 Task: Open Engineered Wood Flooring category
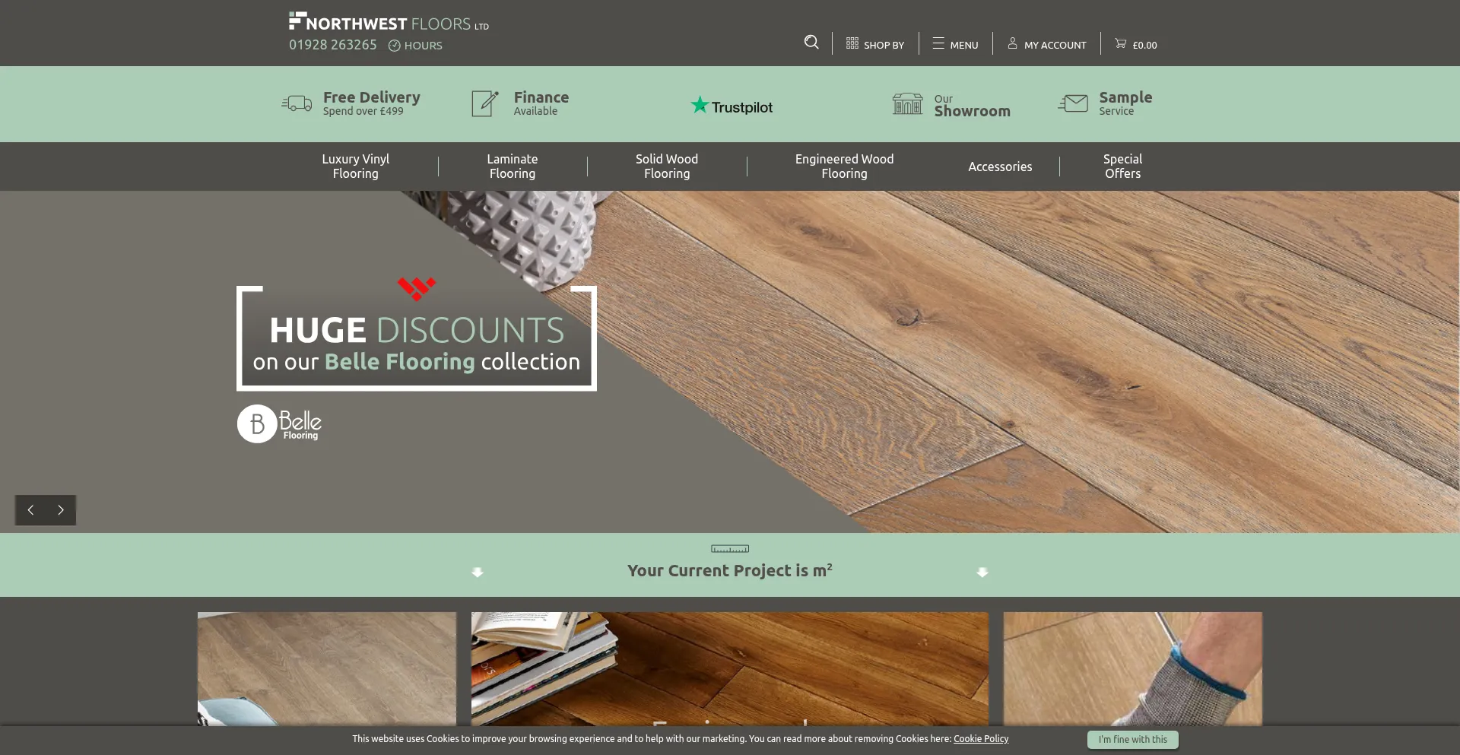click(x=844, y=167)
